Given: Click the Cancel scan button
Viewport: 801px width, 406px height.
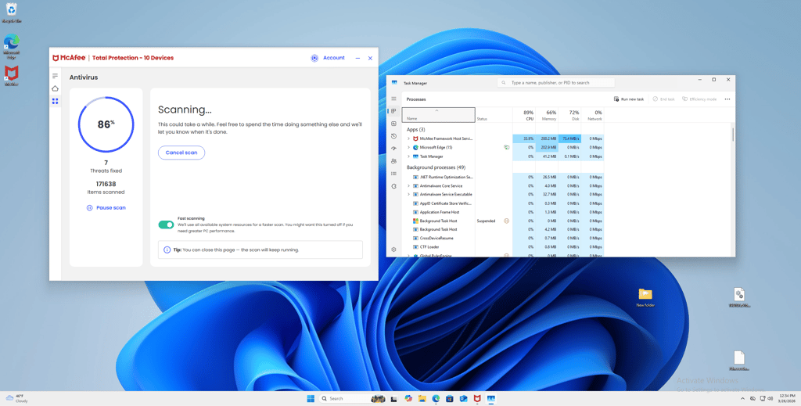Looking at the screenshot, I should [x=181, y=153].
